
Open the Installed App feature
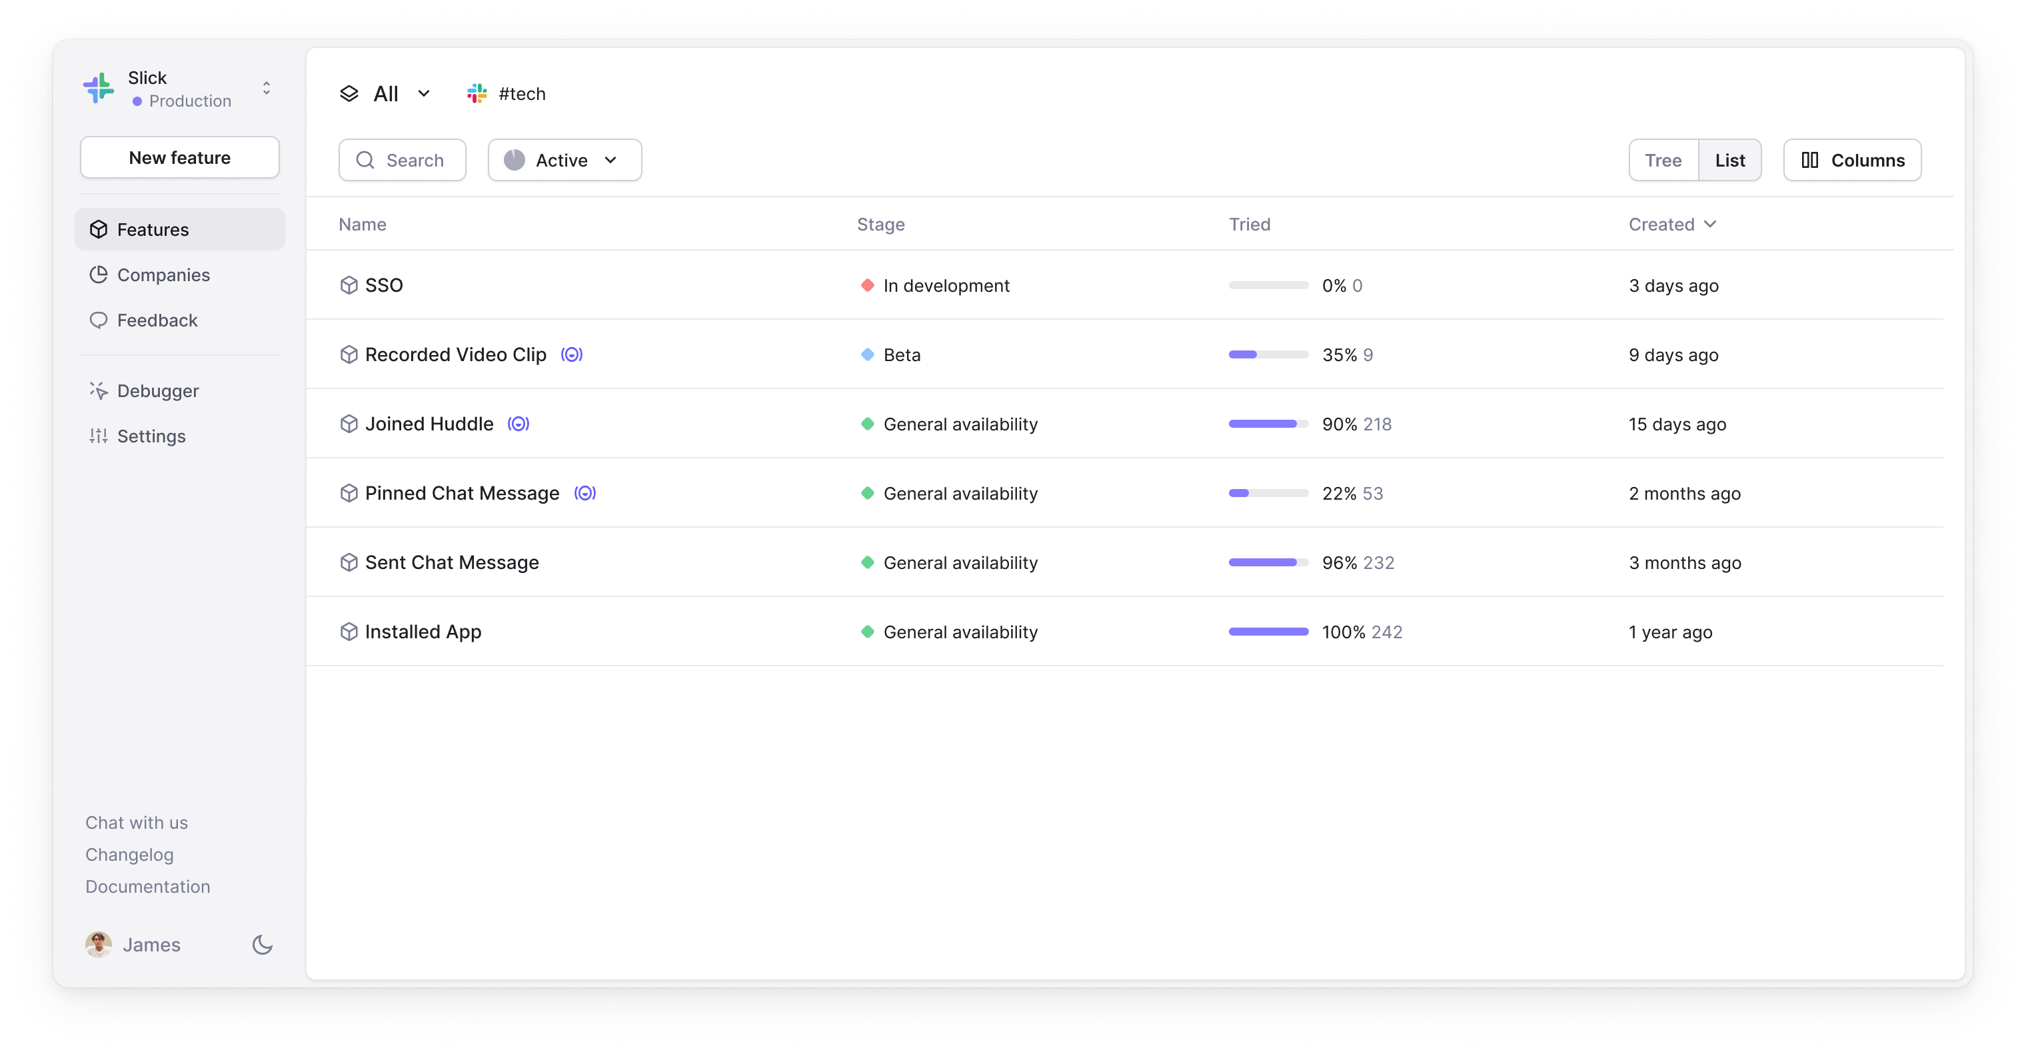coord(423,632)
